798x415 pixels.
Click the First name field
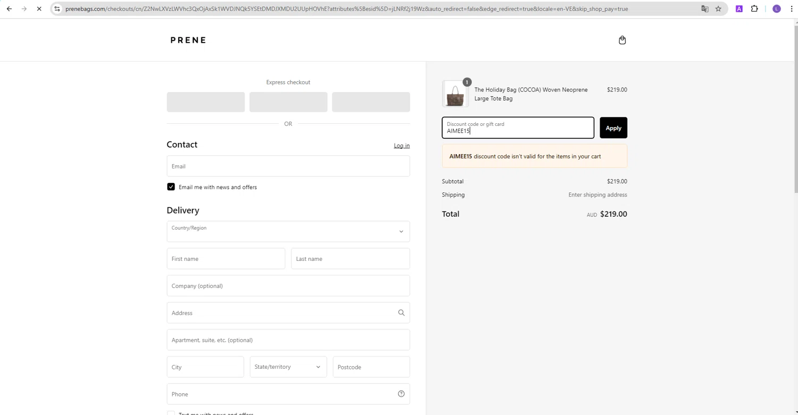226,259
